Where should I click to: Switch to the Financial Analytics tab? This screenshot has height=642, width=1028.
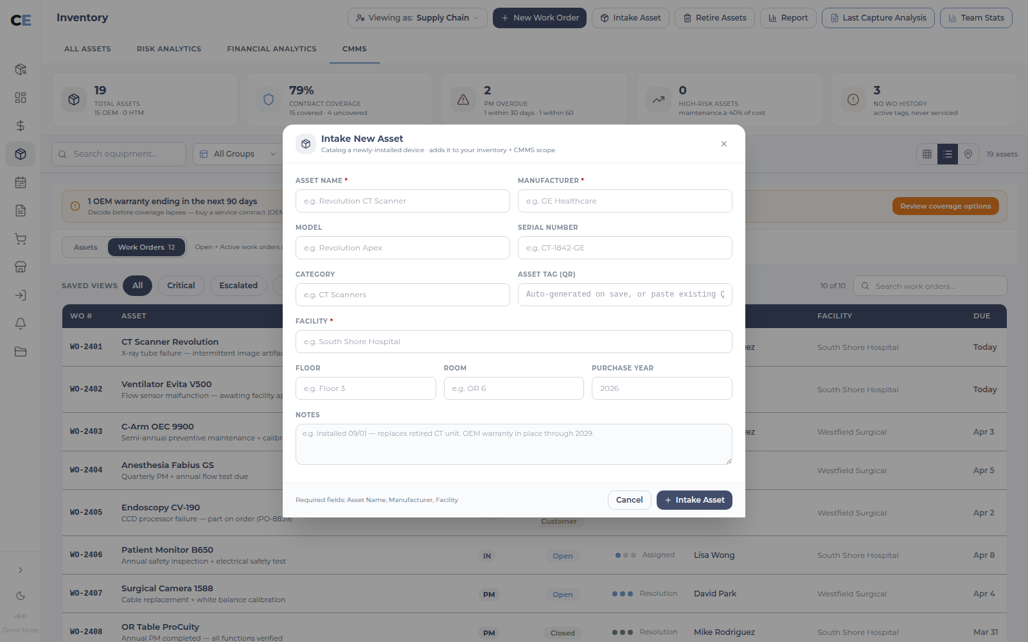pyautogui.click(x=272, y=49)
